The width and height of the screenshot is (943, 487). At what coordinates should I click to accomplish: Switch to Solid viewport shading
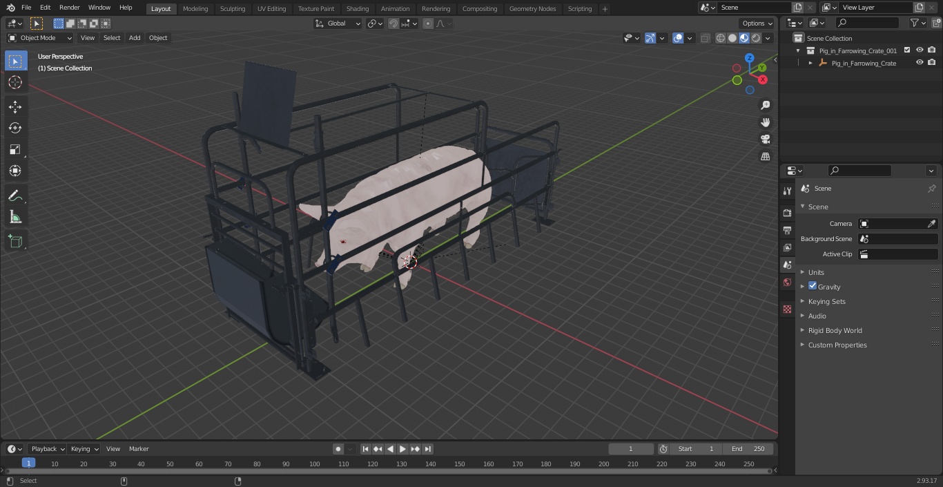point(732,38)
